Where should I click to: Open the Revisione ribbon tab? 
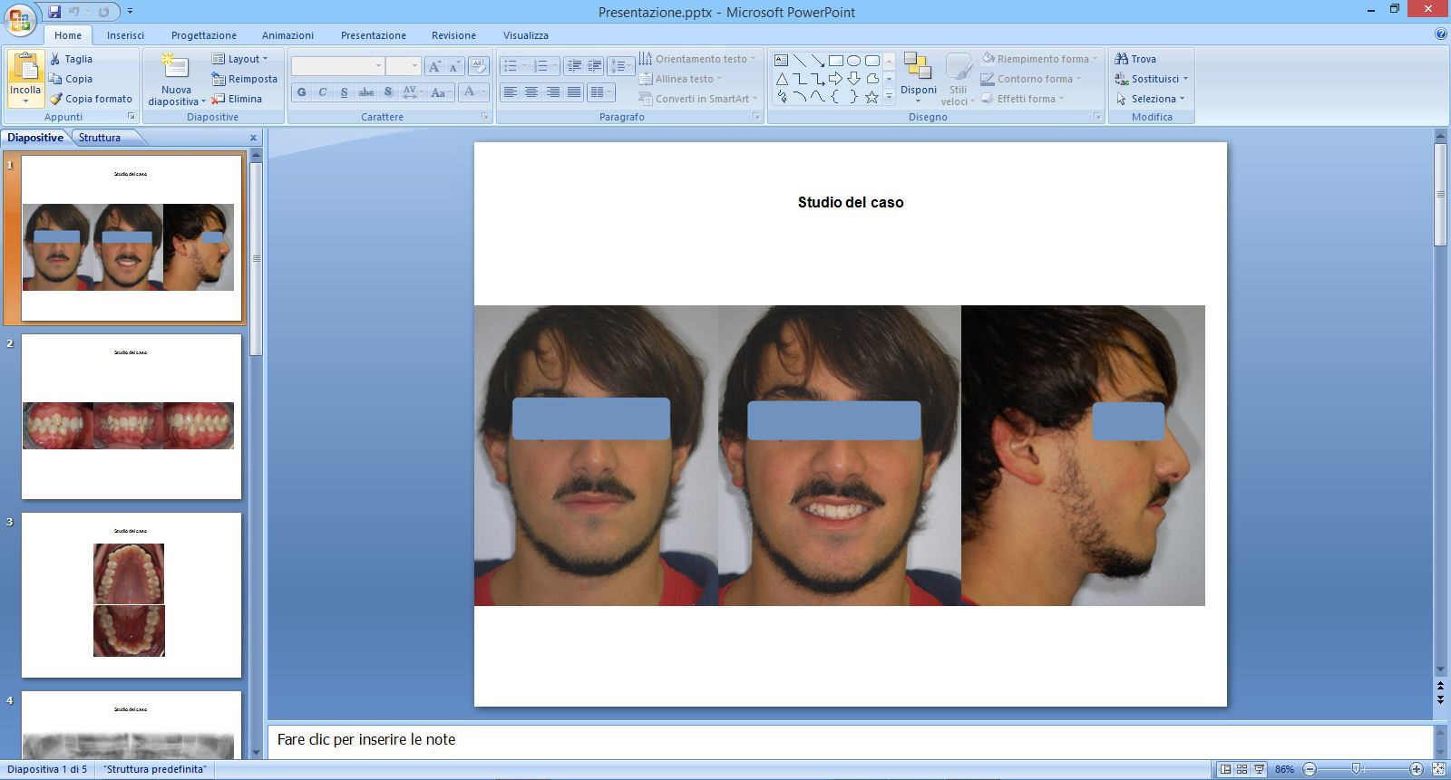point(453,35)
